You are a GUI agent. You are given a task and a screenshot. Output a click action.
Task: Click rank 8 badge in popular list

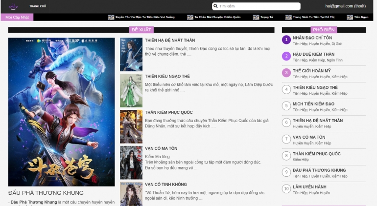[286, 156]
